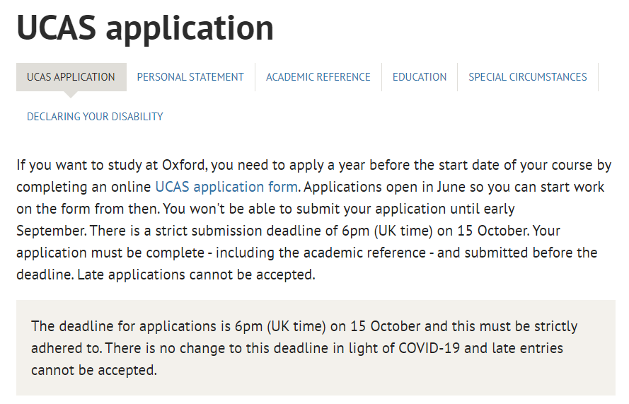
Task: Click the grey deadline notice box
Action: (316, 347)
